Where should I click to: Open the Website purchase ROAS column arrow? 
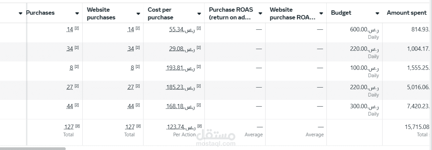pyautogui.click(x=321, y=13)
